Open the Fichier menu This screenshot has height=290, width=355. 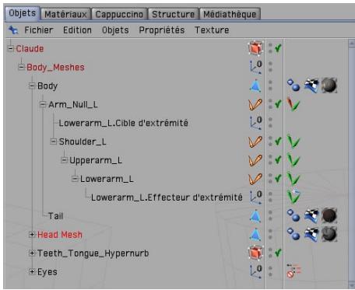39,30
